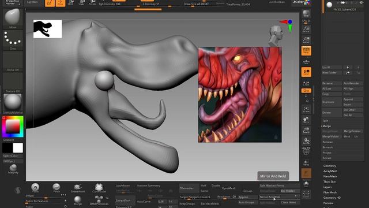369x208 pixels.
Task: Select the SnakeHook brush
Action: (x=78, y=188)
